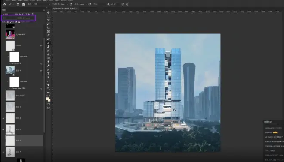This screenshot has height=162, width=284.
Task: Select the Zoom tool
Action: [x=48, y=88]
